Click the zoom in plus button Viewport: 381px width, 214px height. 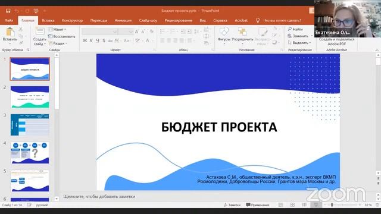[x=360, y=205]
